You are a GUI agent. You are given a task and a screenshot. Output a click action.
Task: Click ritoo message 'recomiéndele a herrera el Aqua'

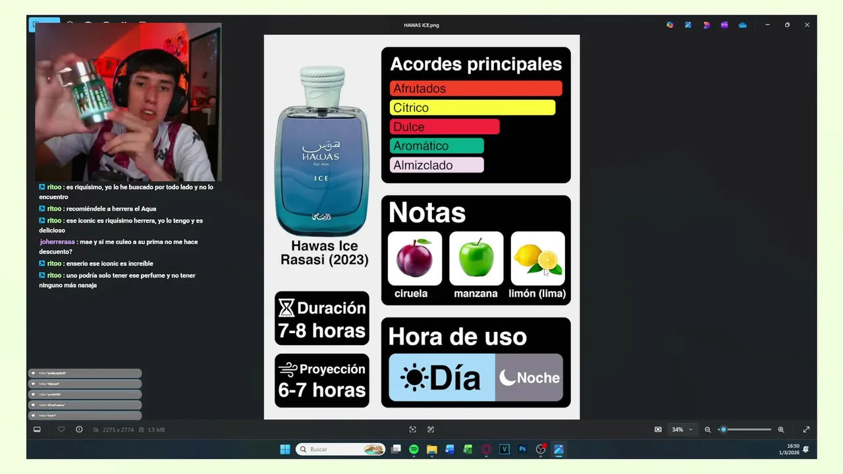(x=97, y=209)
